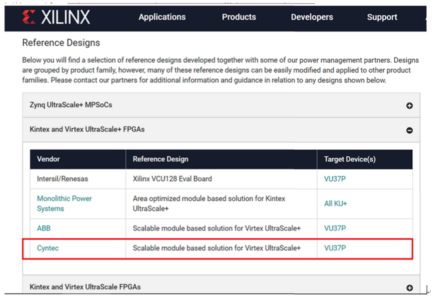
Task: Select Developers in the top navigation
Action: tap(312, 17)
